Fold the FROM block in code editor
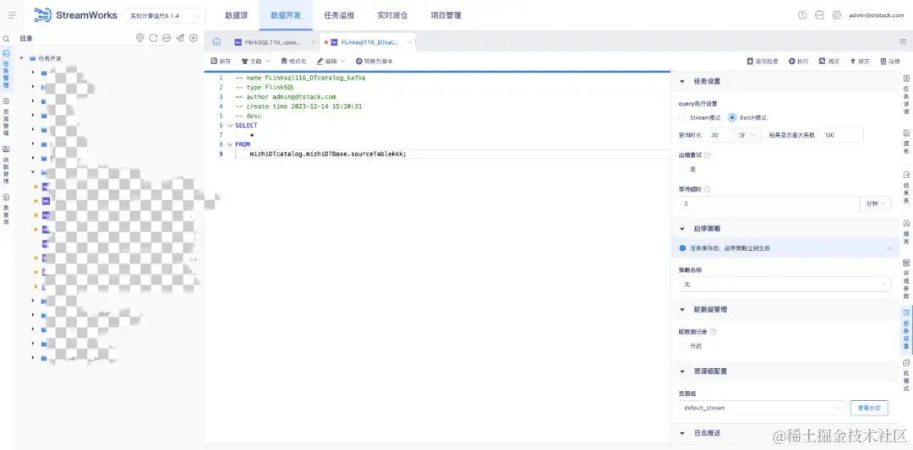Viewport: 913px width, 450px height. pyautogui.click(x=230, y=144)
